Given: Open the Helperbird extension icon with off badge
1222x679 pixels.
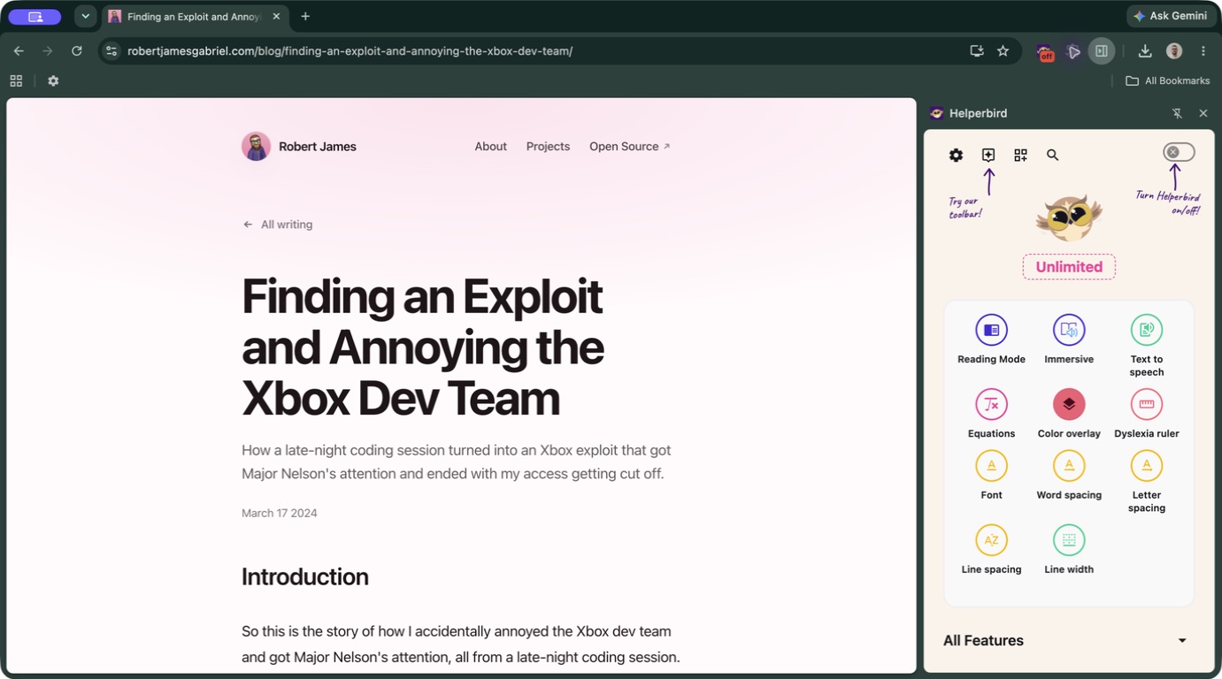Looking at the screenshot, I should click(x=1046, y=51).
